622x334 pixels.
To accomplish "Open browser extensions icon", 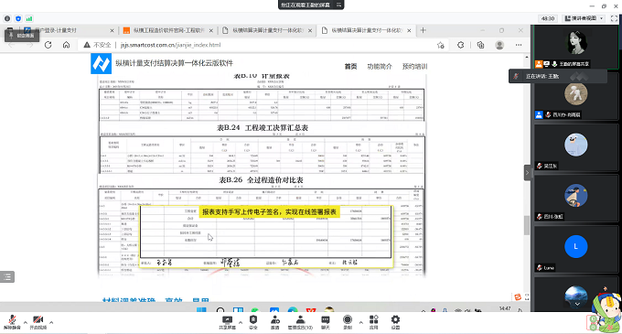I will [x=460, y=45].
